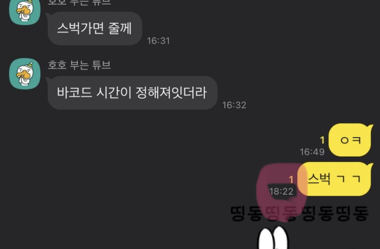The height and width of the screenshot is (249, 380).
Task: Open the white sticker character at bottom
Action: 272,238
